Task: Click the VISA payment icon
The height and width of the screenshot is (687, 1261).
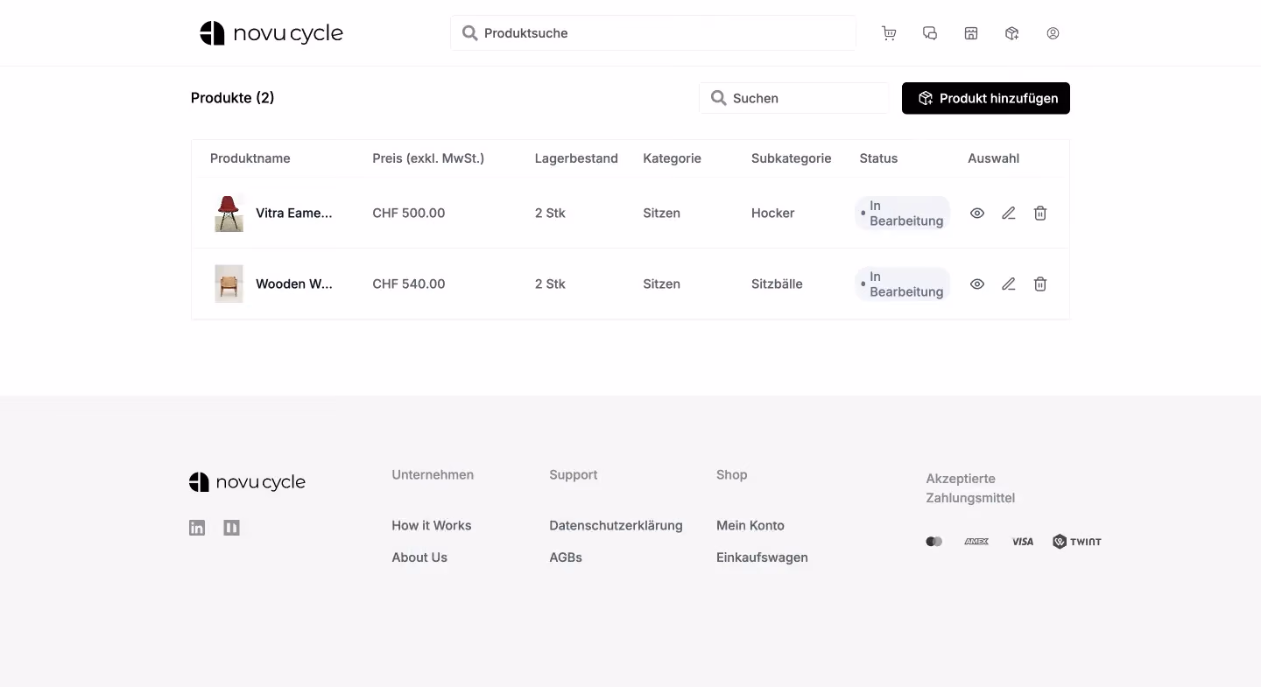Action: [x=1023, y=542]
